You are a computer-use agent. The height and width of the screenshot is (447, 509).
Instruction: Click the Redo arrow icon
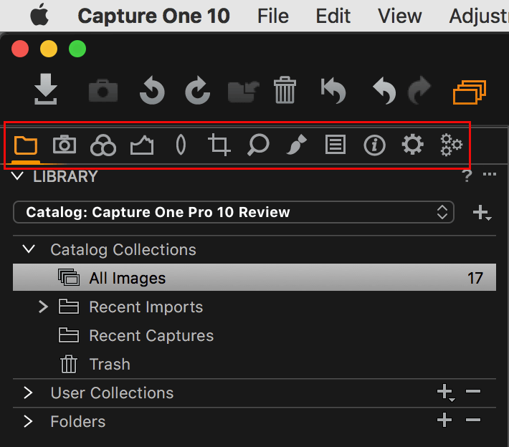pyautogui.click(x=419, y=91)
